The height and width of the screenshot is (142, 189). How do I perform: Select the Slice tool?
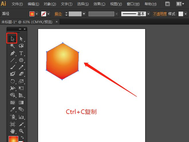pos(21,124)
